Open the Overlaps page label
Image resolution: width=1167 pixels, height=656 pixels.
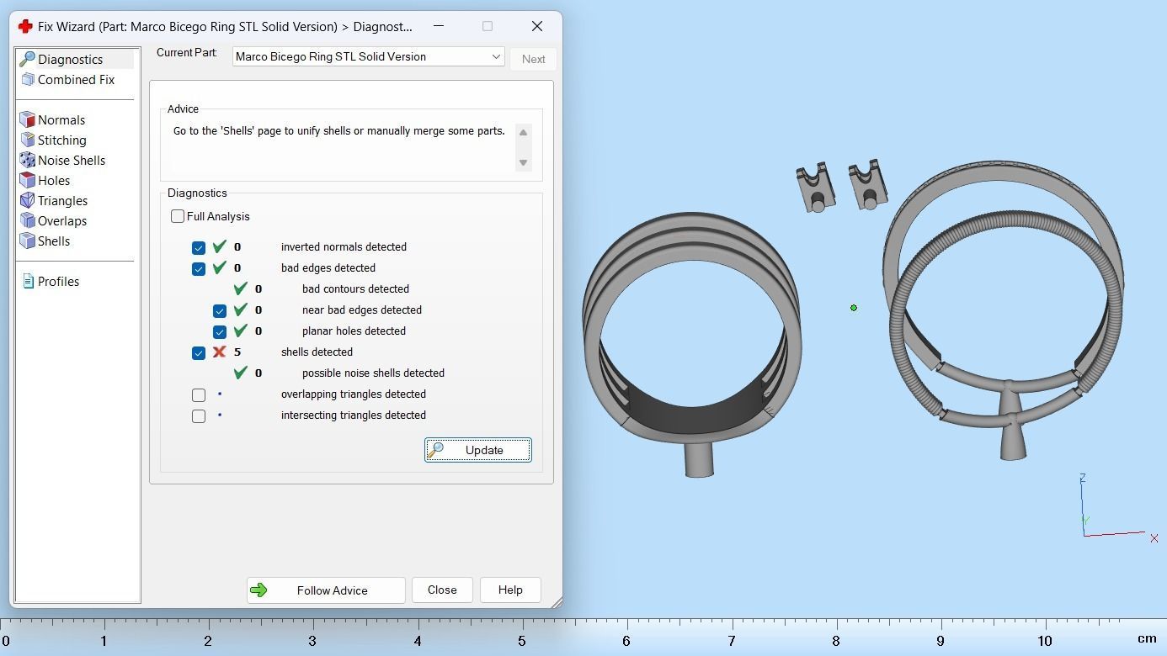pyautogui.click(x=62, y=221)
